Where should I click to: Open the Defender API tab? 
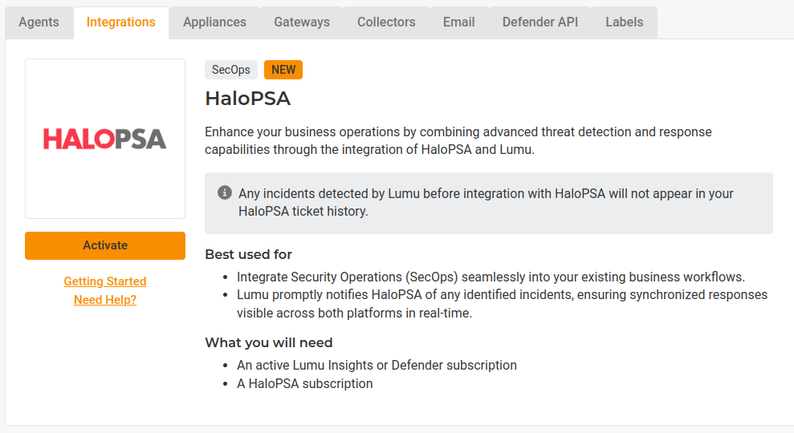pyautogui.click(x=540, y=22)
